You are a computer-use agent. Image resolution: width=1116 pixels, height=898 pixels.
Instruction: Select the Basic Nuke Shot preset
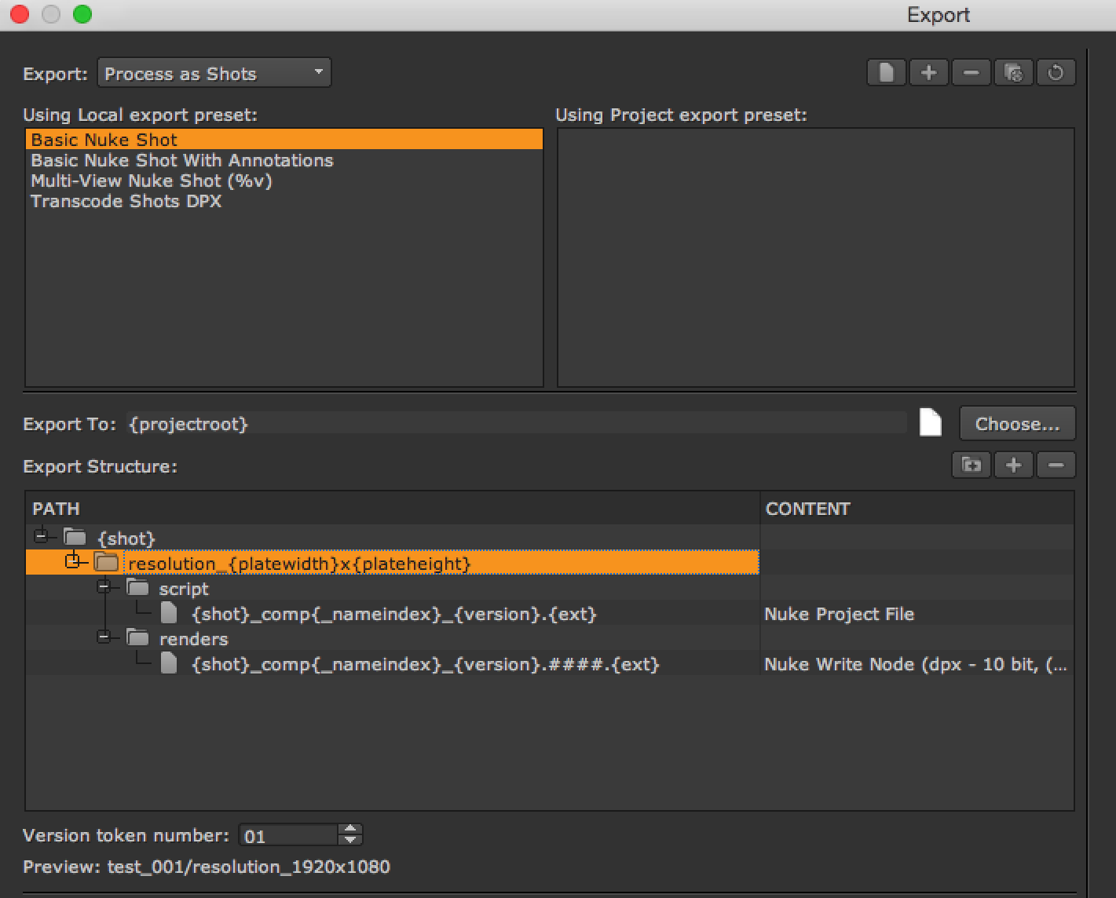tap(284, 140)
